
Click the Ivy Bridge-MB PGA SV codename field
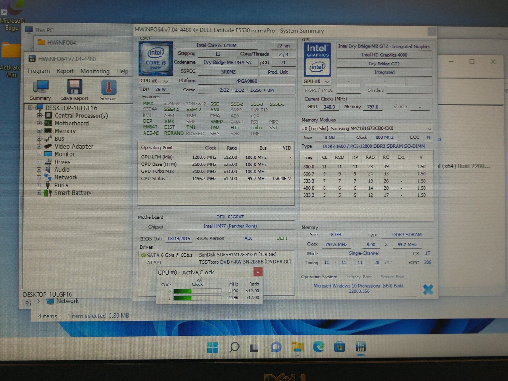point(228,62)
